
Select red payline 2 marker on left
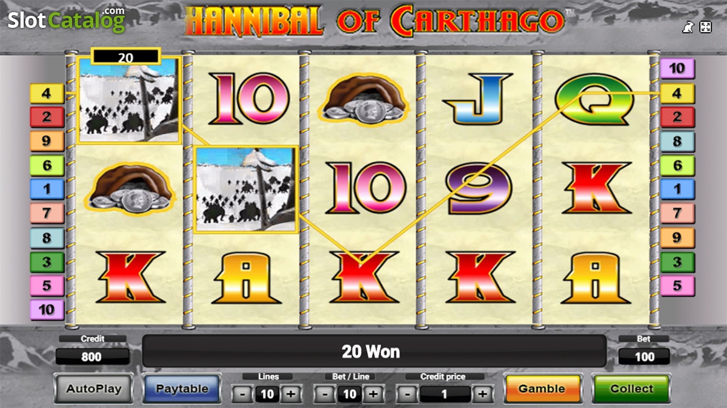(47, 117)
